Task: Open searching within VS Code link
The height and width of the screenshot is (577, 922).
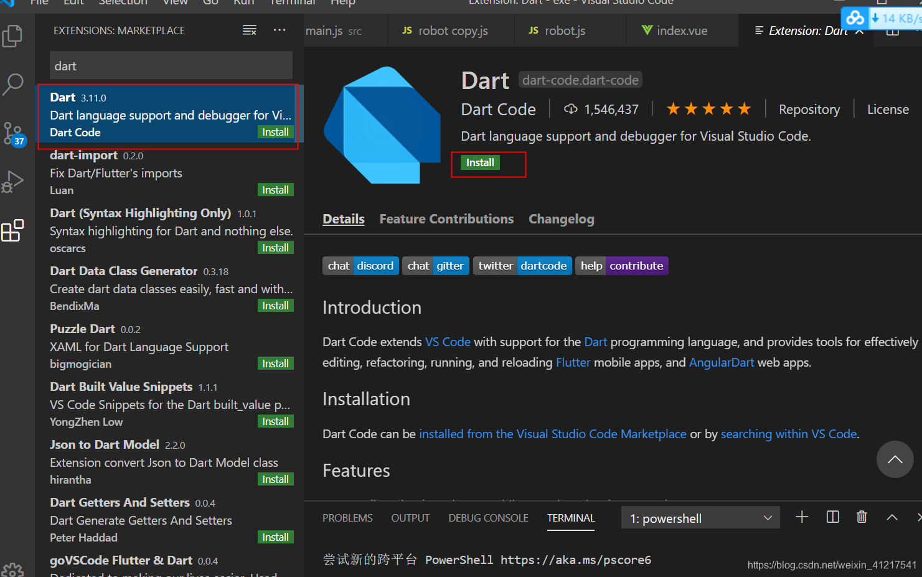Action: point(789,434)
